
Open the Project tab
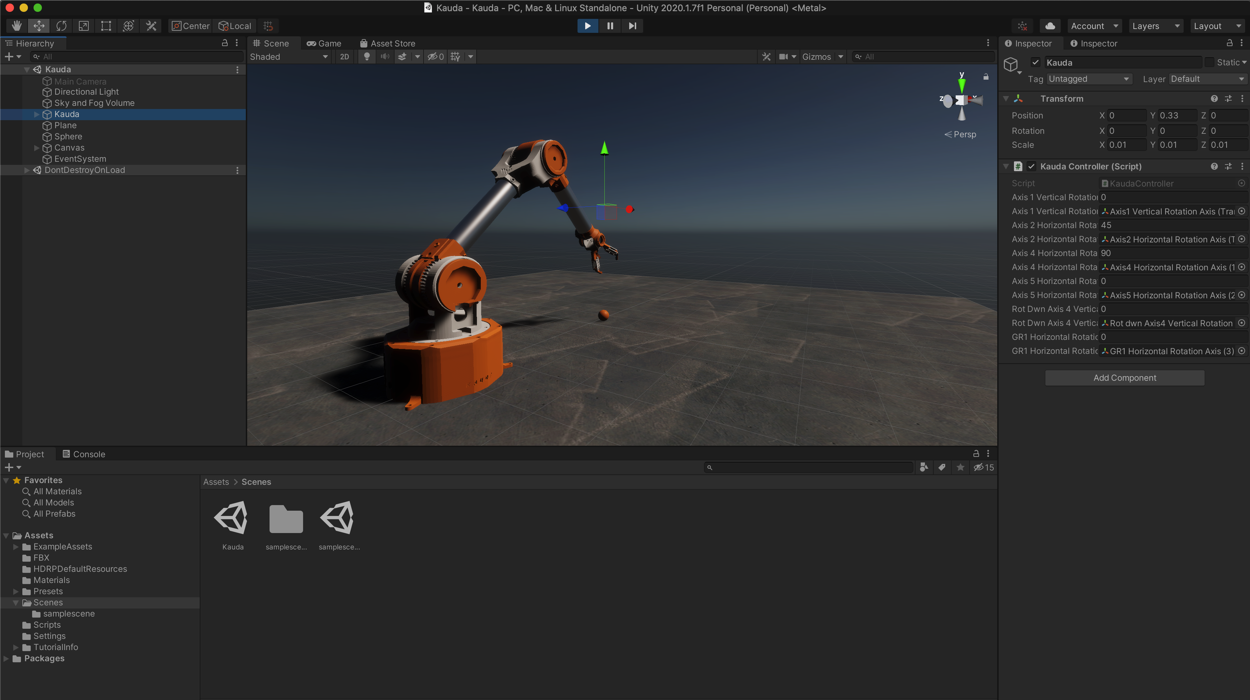(x=25, y=454)
